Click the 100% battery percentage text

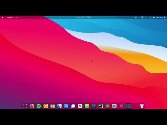pyautogui.click(x=161, y=17)
